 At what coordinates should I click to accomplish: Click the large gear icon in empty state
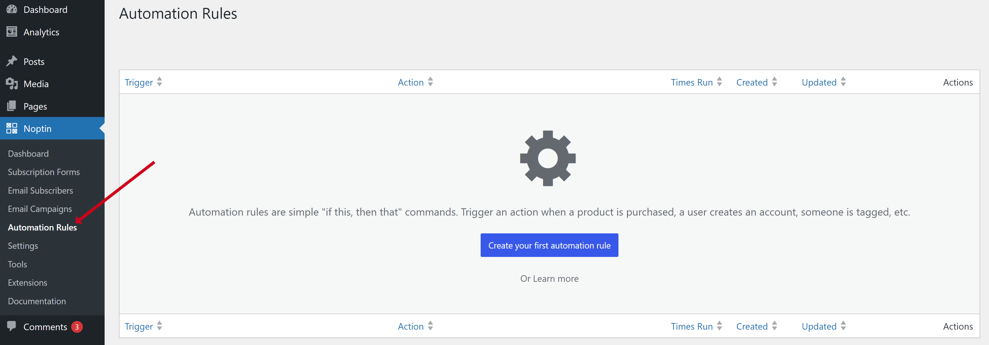pos(548,158)
